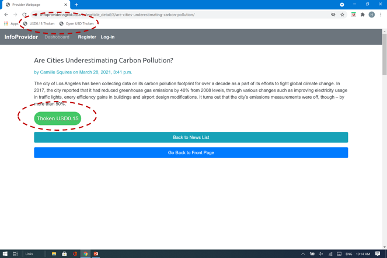Viewport: 387px width, 258px height.
Task: Reload the page with the refresh icon
Action: click(25, 15)
